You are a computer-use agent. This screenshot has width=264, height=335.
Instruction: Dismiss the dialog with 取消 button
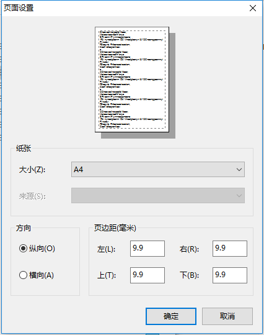click(x=227, y=316)
